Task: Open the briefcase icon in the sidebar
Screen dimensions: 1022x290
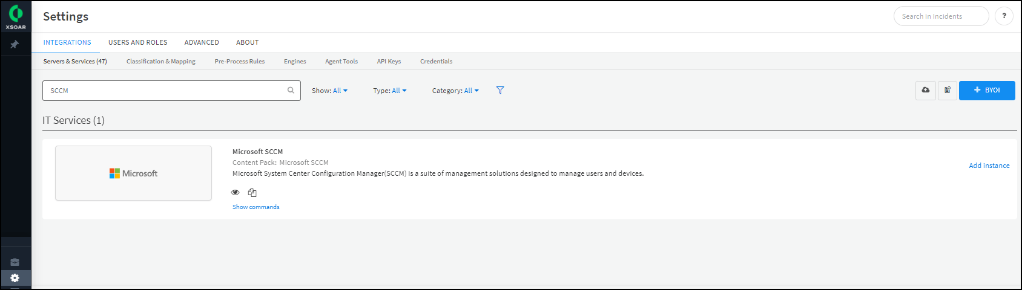Action: click(x=15, y=262)
